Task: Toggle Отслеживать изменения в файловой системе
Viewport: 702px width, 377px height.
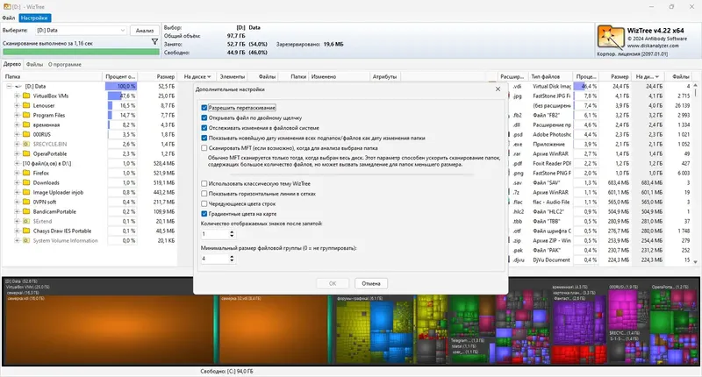Action: (204, 128)
